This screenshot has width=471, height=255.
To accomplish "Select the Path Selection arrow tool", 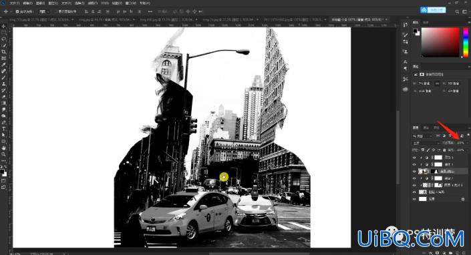I will click(3, 135).
